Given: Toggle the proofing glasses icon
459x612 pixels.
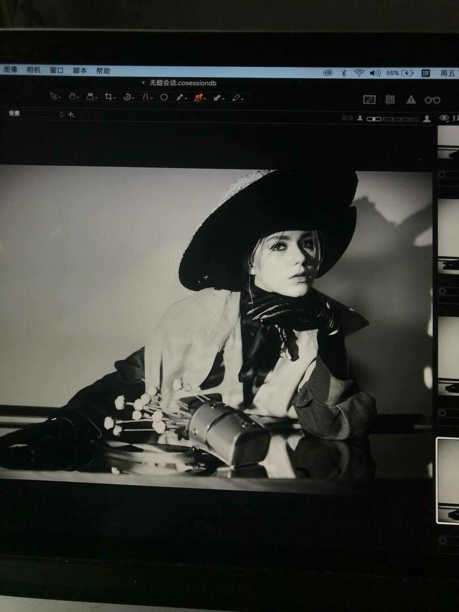Looking at the screenshot, I should click(432, 100).
